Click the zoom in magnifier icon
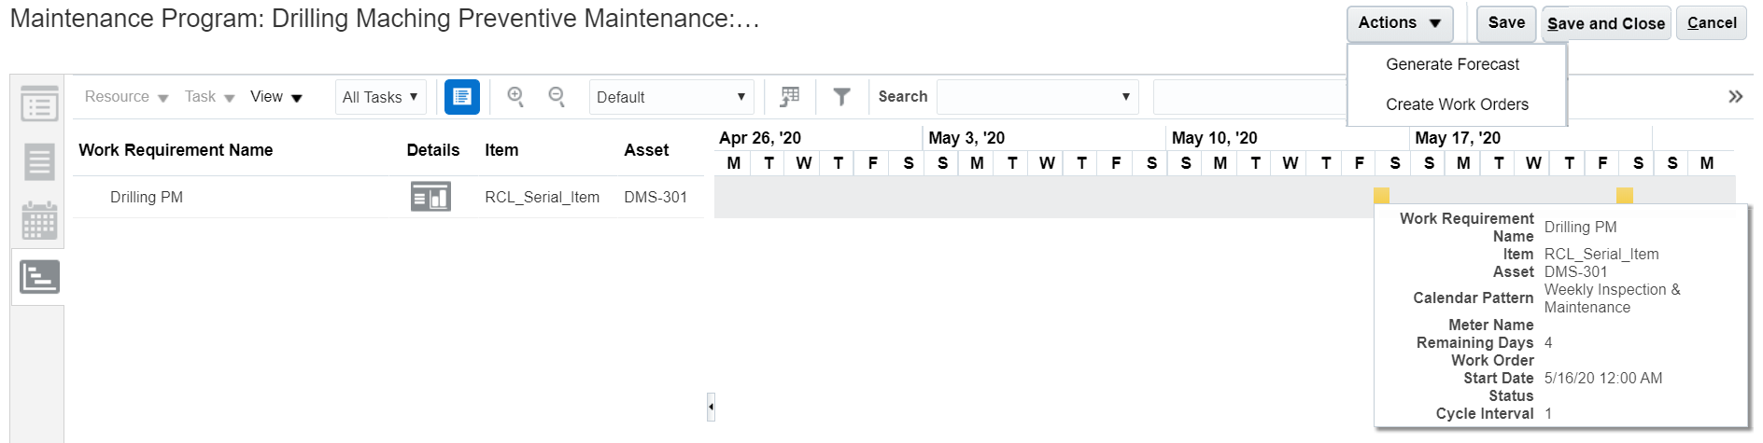This screenshot has height=443, width=1763. point(515,96)
